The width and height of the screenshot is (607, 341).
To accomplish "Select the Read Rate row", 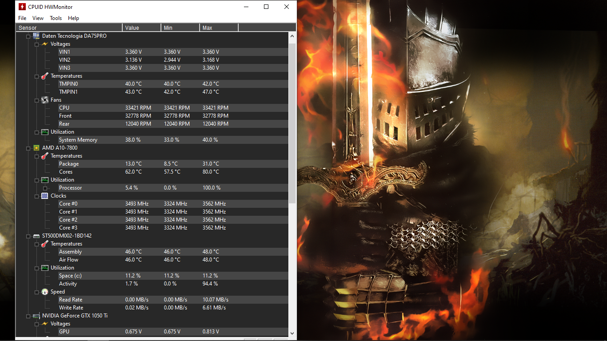I will pyautogui.click(x=173, y=300).
